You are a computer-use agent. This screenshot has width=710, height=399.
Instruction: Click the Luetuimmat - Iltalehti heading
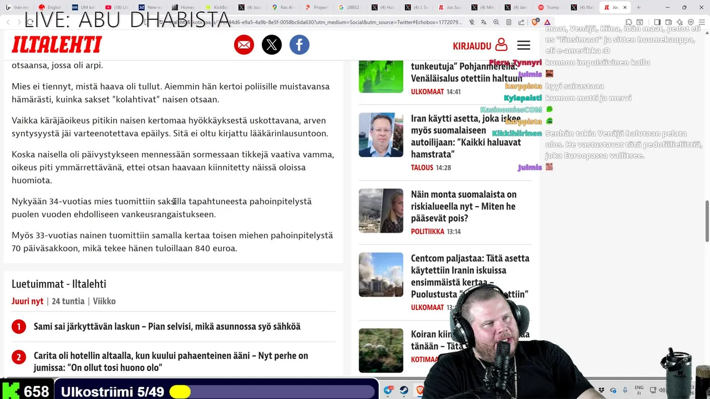pyautogui.click(x=59, y=284)
